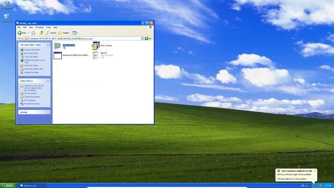Viewport: 334px width, 188px height.
Task: Click the taskbar clock
Action: point(328,186)
